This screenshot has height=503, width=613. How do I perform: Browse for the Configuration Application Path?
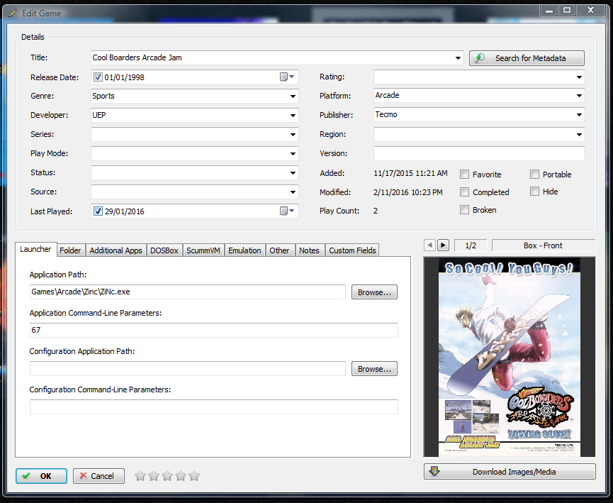[x=374, y=369]
